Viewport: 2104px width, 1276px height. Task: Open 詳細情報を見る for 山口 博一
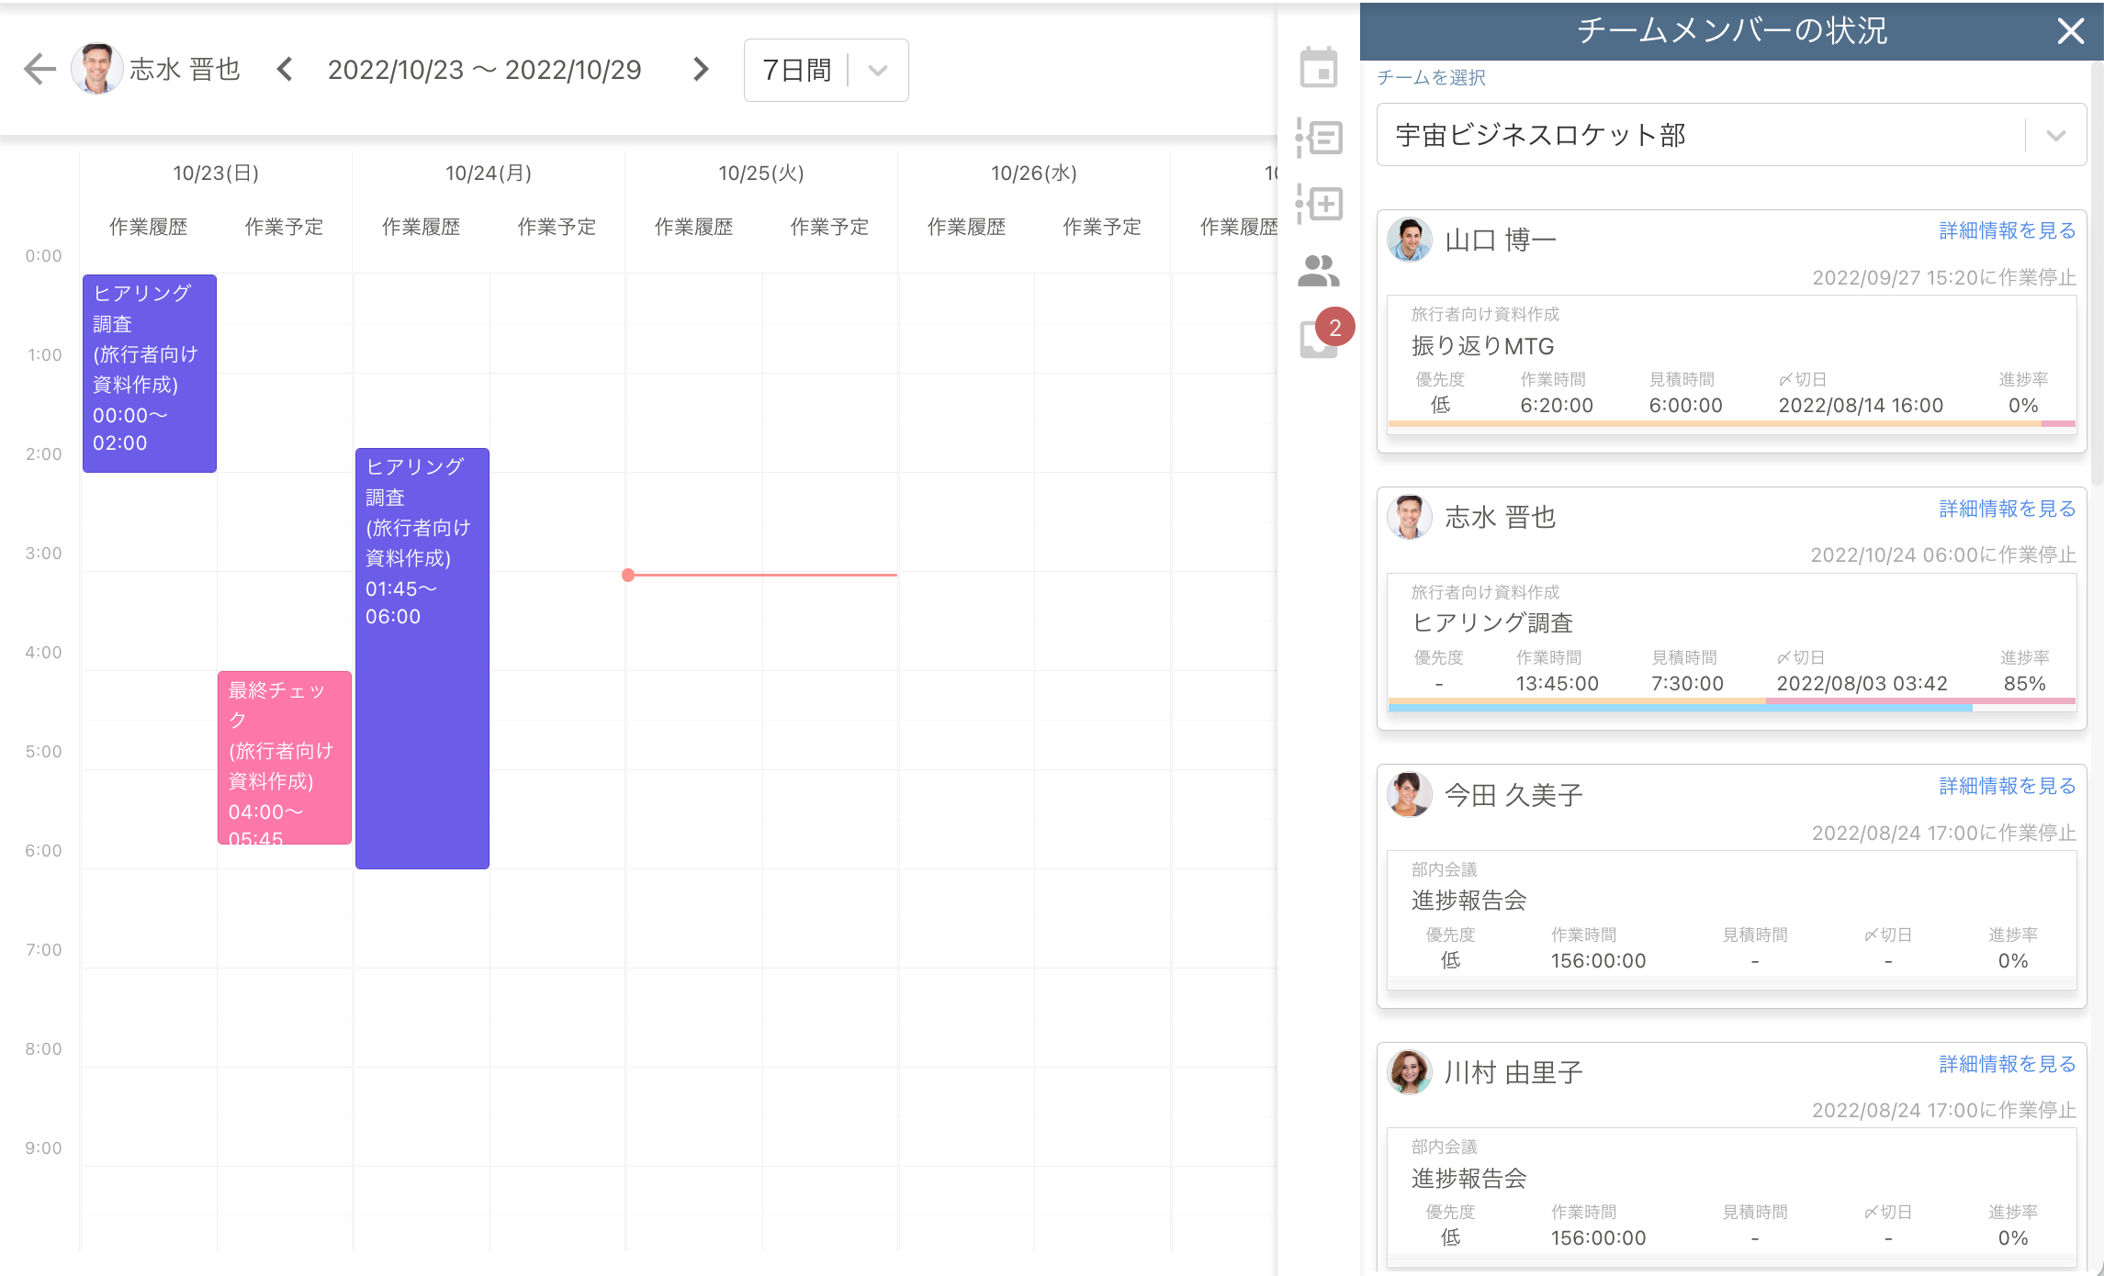(2006, 230)
